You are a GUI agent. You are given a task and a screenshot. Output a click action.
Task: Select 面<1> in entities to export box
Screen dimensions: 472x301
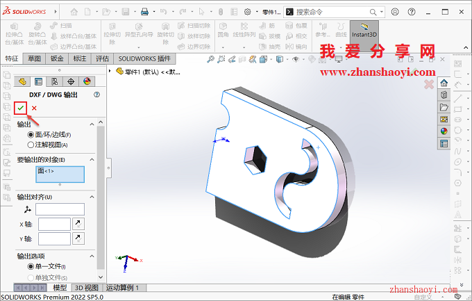tap(46, 171)
